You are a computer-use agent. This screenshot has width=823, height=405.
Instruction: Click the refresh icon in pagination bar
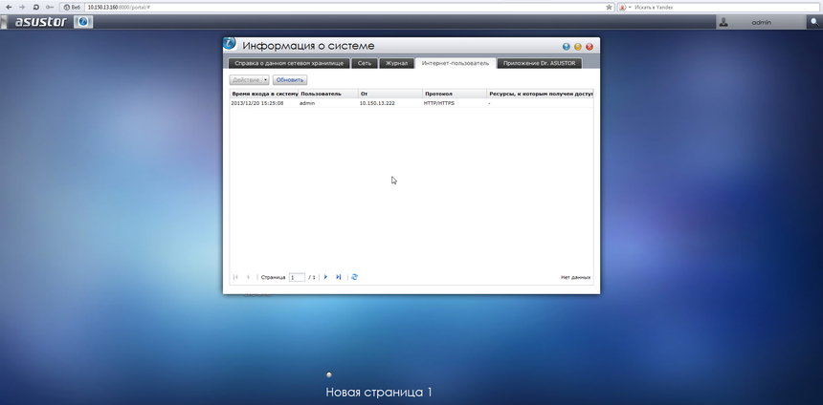click(x=355, y=277)
